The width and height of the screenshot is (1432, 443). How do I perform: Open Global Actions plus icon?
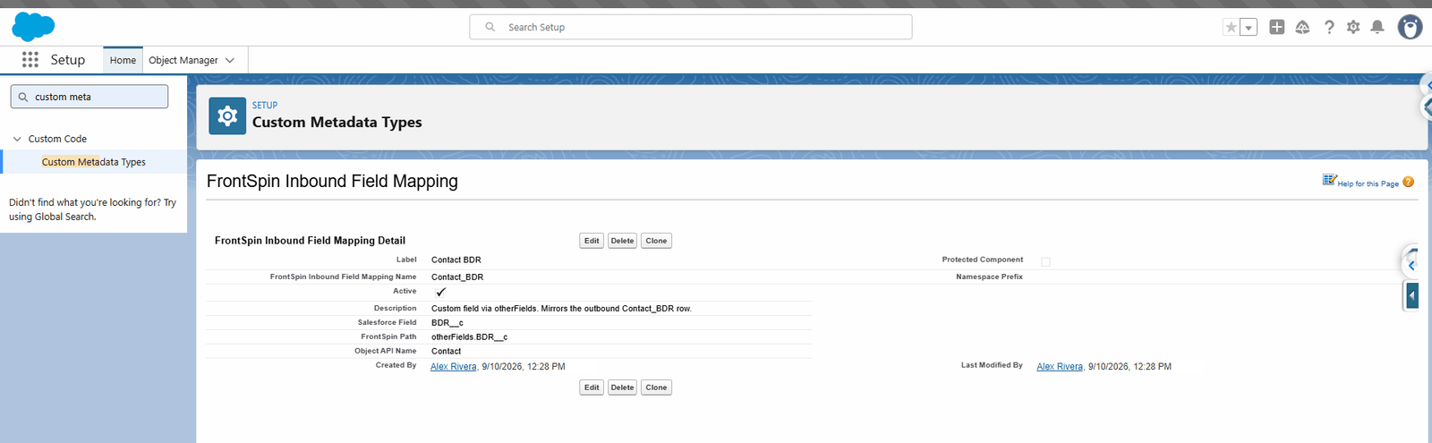[1277, 27]
